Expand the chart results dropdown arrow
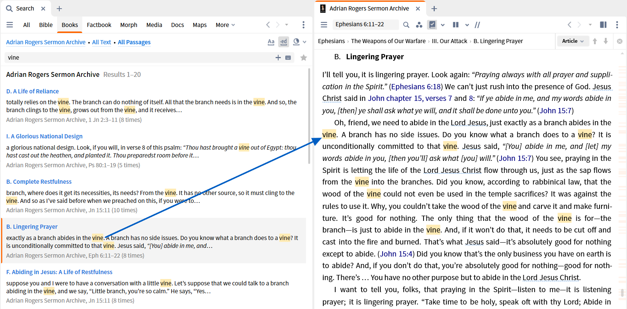Screen dimensions: 627x309 point(304,42)
